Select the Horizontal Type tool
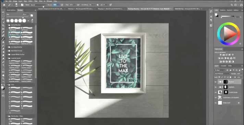This screenshot has height=125, width=244. pyautogui.click(x=3, y=65)
